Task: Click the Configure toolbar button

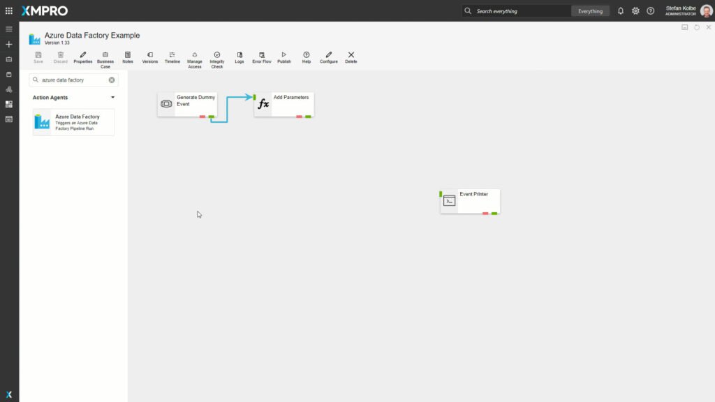Action: (329, 55)
